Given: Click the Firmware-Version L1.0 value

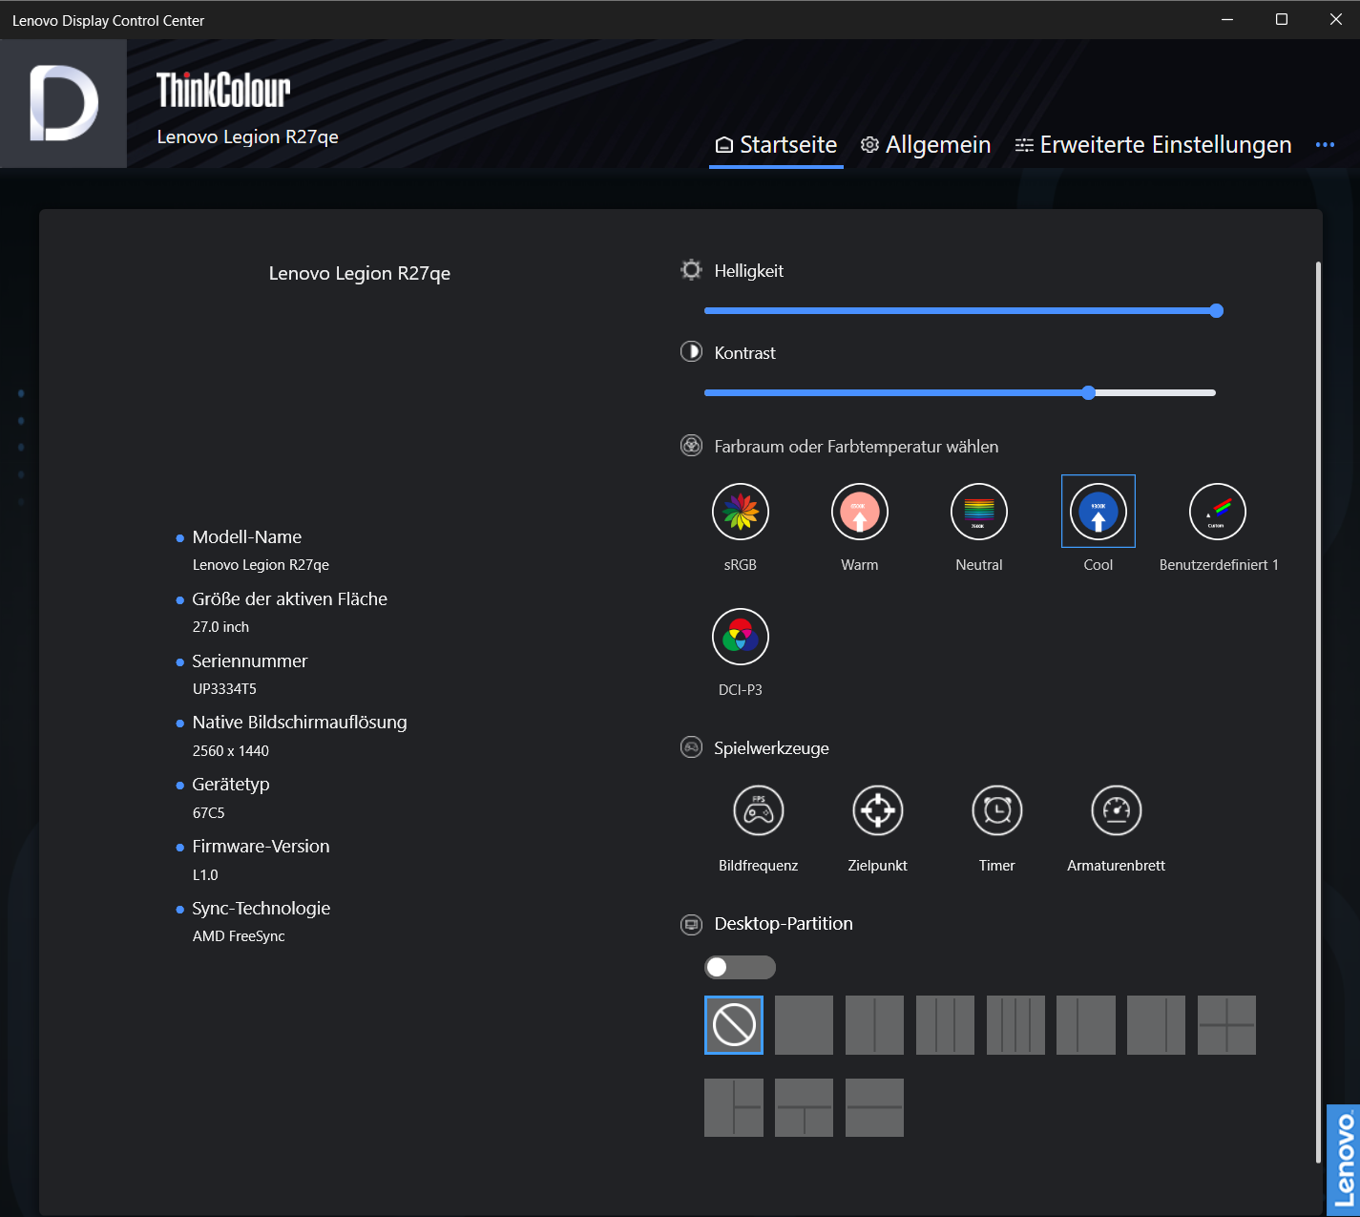Looking at the screenshot, I should (x=205, y=875).
